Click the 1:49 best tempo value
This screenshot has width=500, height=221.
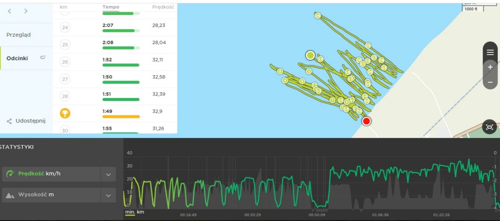(x=107, y=111)
